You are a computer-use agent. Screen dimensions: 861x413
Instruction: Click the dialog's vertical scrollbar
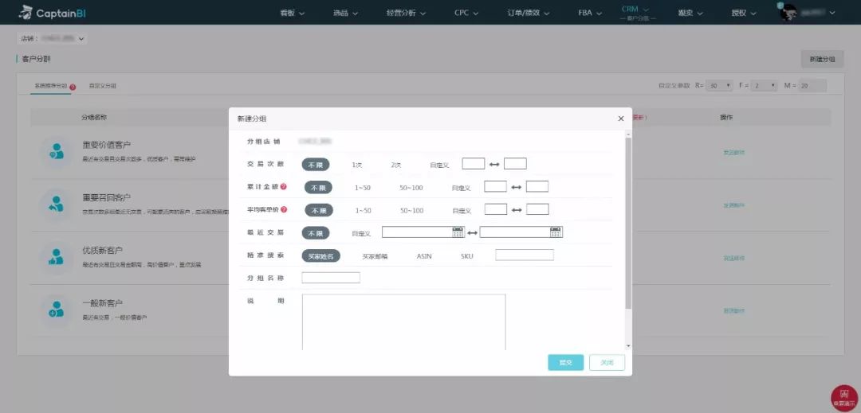click(x=628, y=224)
